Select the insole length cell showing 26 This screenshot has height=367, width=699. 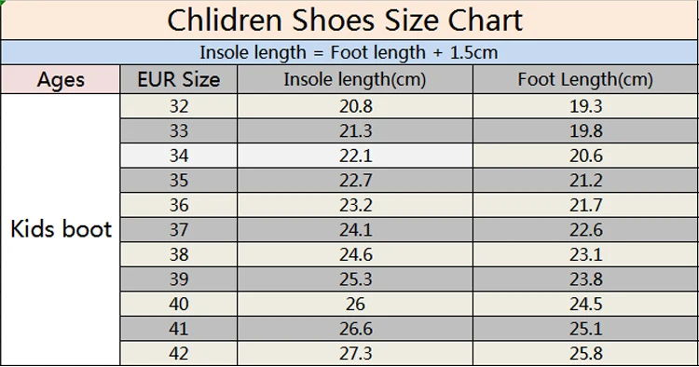tap(355, 304)
